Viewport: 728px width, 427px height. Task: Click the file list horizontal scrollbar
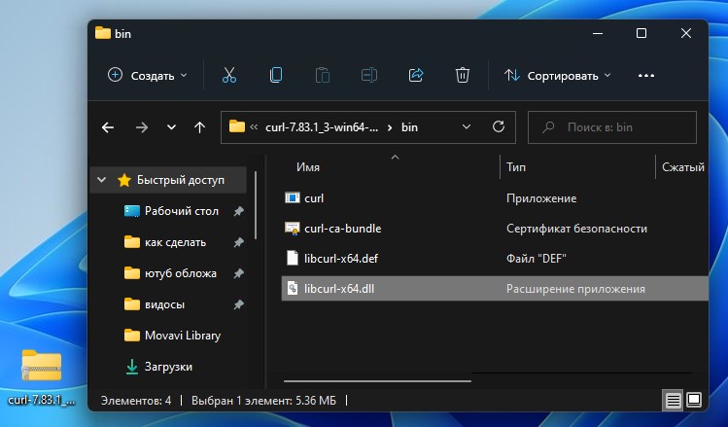(377, 381)
